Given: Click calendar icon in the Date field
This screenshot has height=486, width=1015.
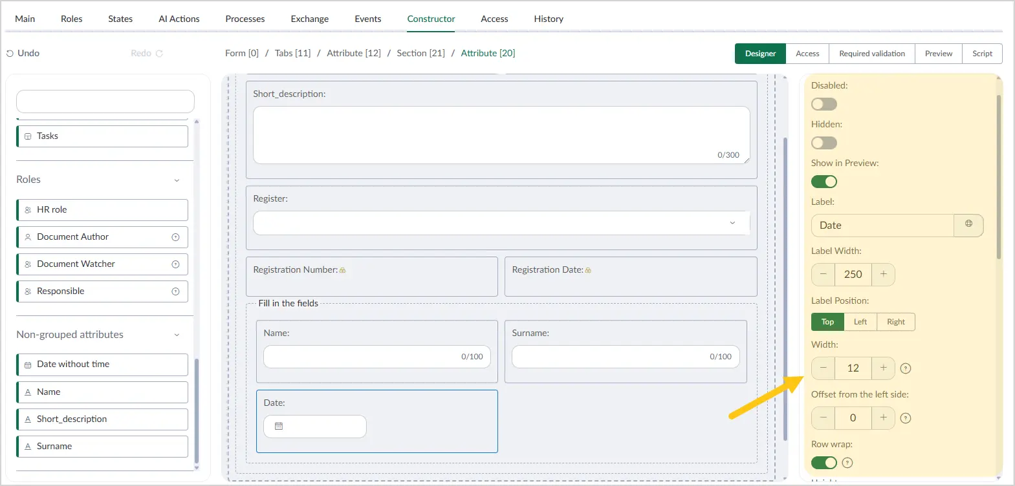Looking at the screenshot, I should (x=279, y=427).
